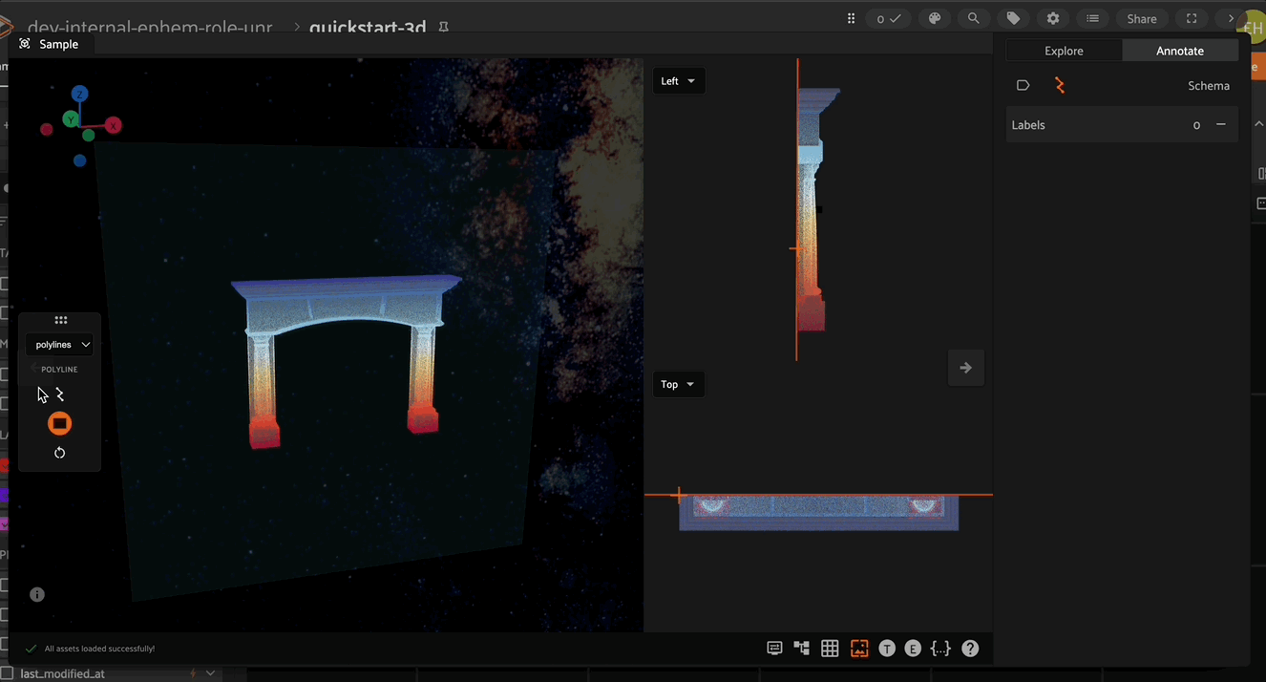The height and width of the screenshot is (682, 1266).
Task: Click the Annotate tab
Action: [x=1180, y=51]
